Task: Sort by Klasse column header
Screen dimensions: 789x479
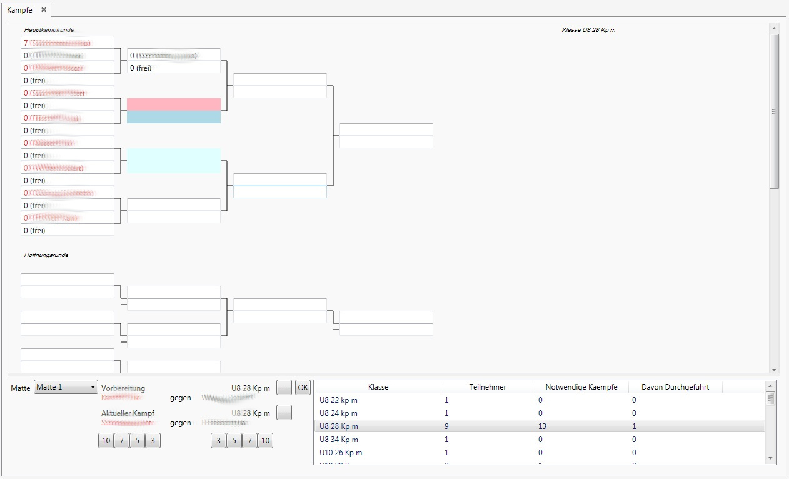Action: 378,387
